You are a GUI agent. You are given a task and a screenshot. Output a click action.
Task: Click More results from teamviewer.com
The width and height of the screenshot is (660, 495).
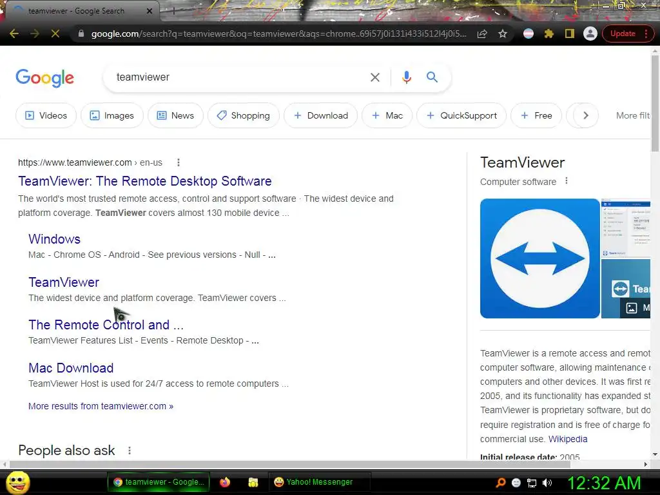point(101,406)
